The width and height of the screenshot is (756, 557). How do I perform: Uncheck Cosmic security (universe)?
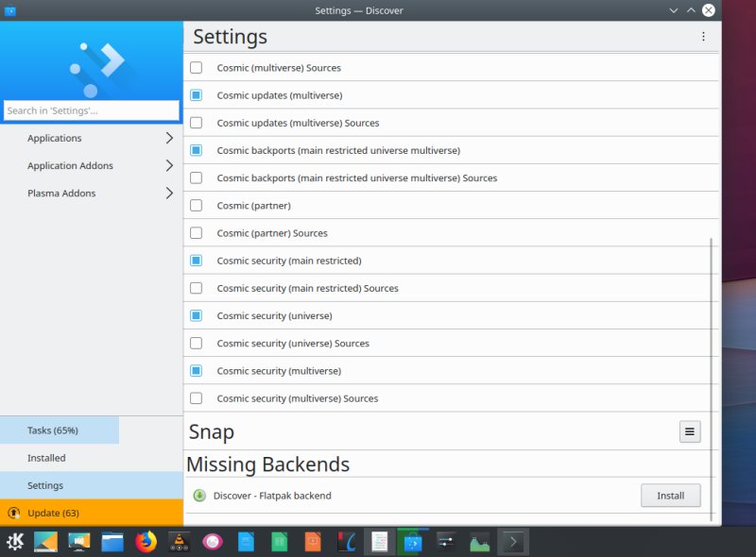tap(197, 316)
